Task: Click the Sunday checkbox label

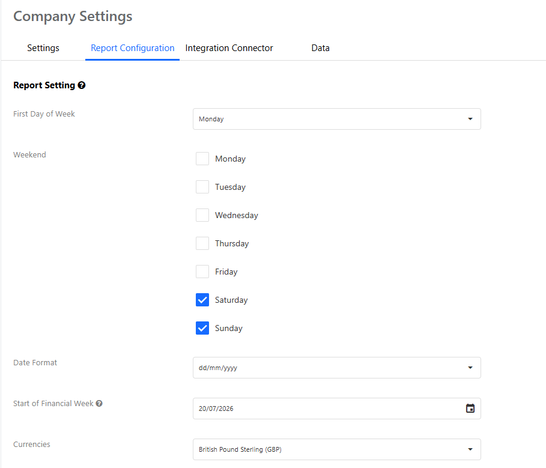Action: [228, 329]
